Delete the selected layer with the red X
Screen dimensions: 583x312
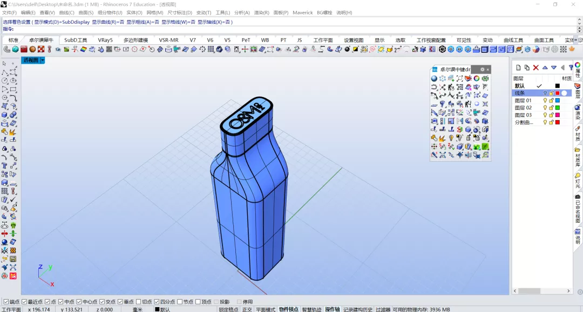pyautogui.click(x=536, y=67)
